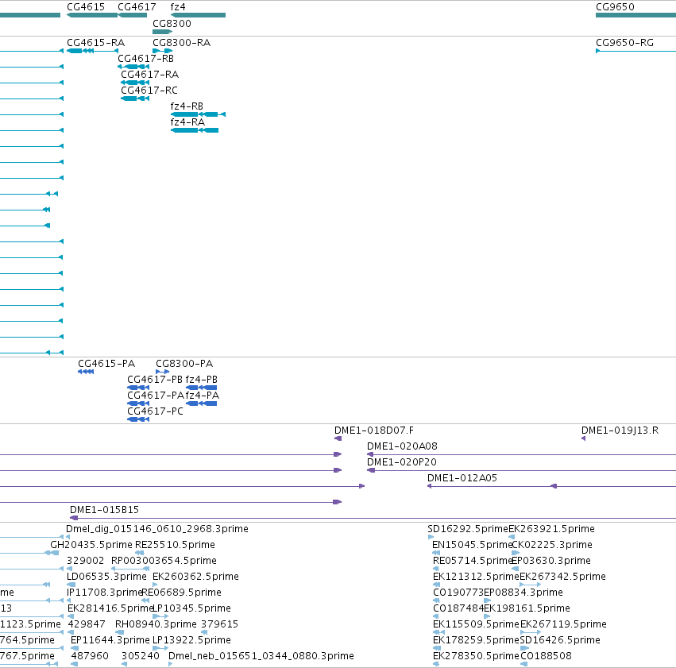Select the DME1-019J13.R clone label

(x=620, y=431)
